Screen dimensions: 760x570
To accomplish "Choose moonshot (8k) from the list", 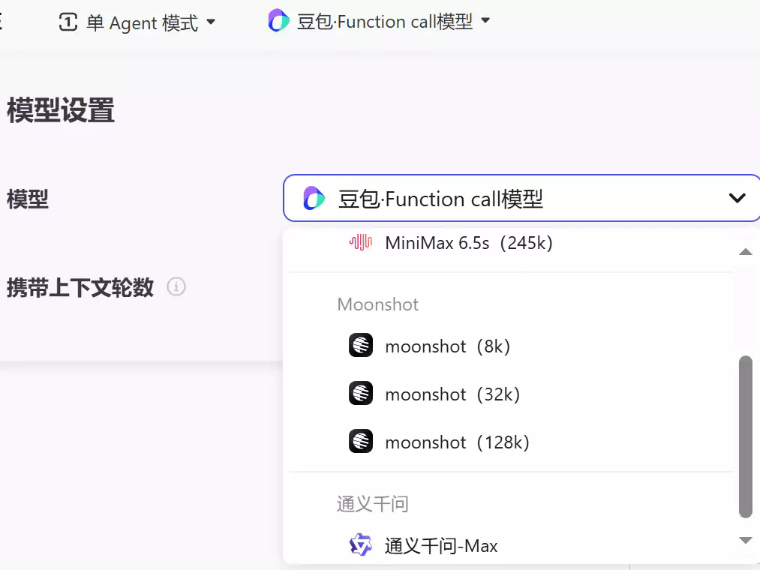I will click(447, 346).
